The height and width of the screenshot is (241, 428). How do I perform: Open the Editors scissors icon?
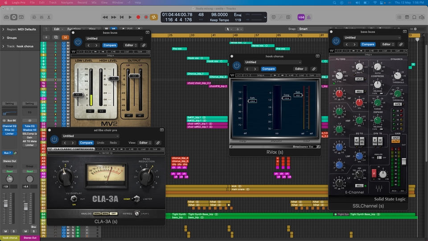click(x=49, y=17)
